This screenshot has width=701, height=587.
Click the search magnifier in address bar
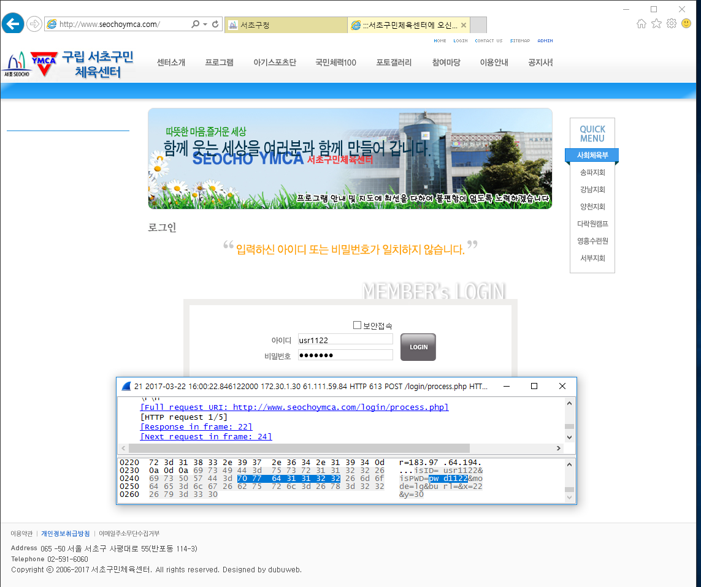tap(195, 24)
